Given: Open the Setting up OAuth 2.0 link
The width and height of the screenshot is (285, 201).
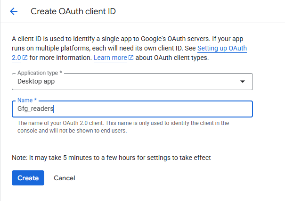Looking at the screenshot, I should [222, 48].
